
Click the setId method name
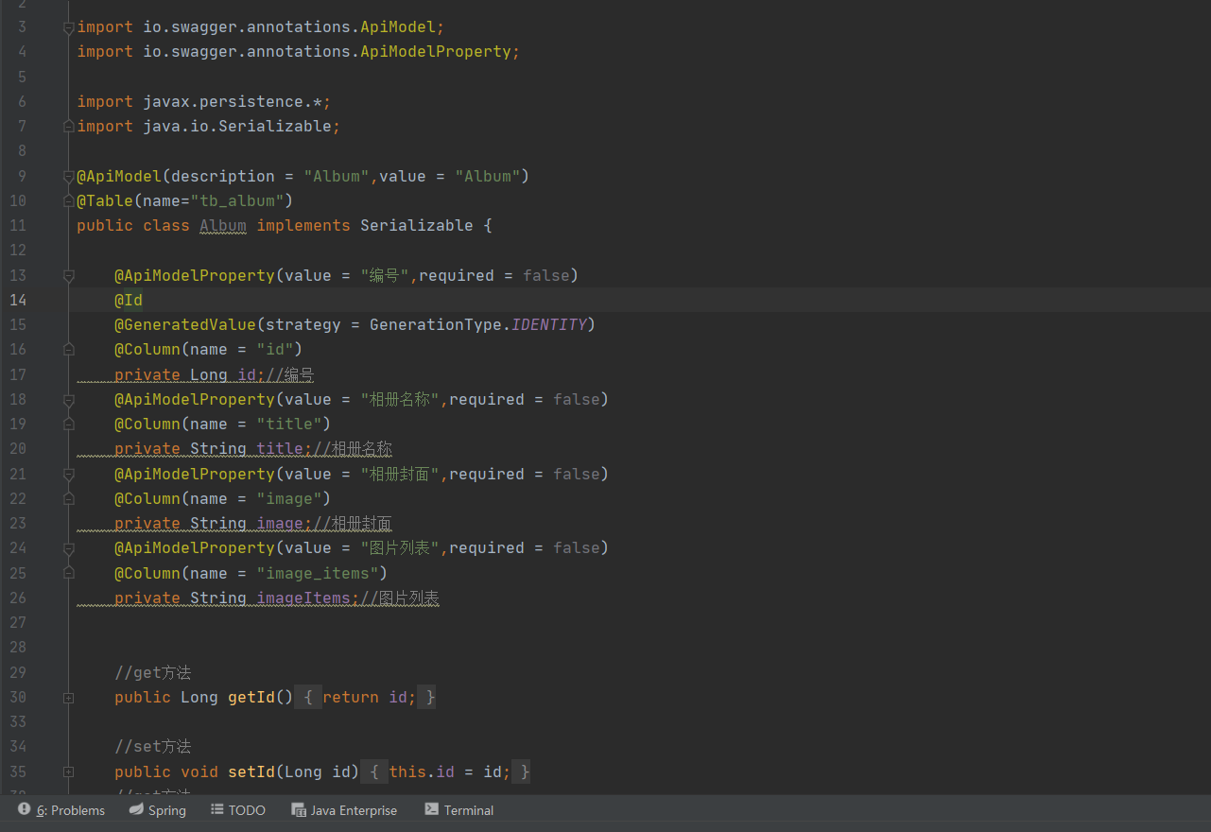coord(251,771)
